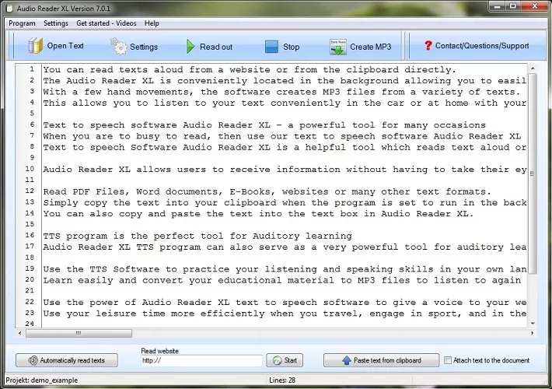Open the Program menu
The height and width of the screenshot is (389, 552).
22,23
